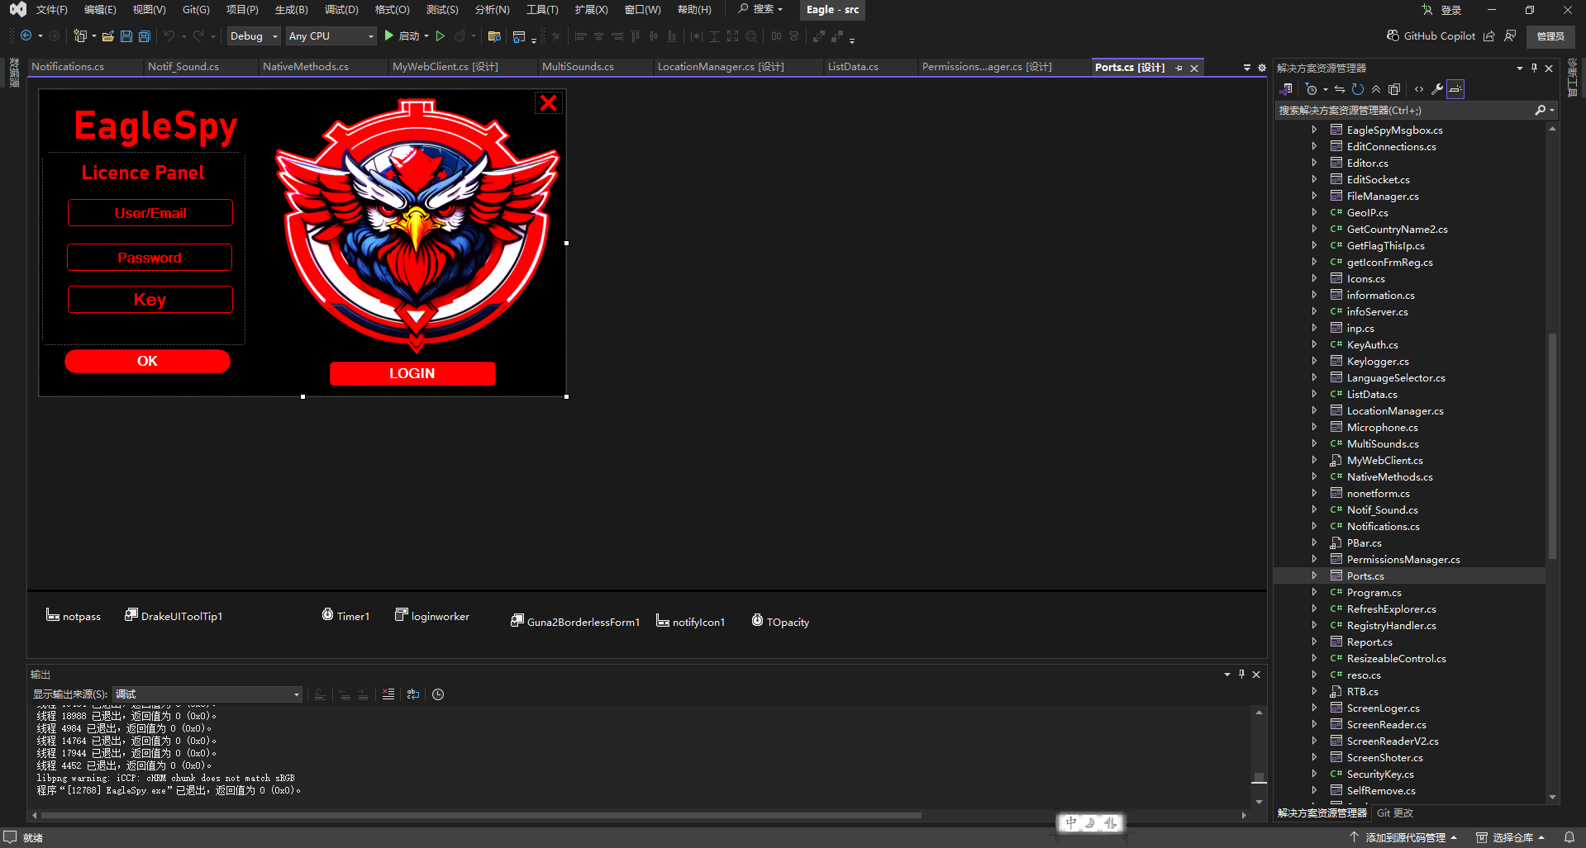Toggle sync with active document icon
1586x848 pixels.
point(1340,89)
